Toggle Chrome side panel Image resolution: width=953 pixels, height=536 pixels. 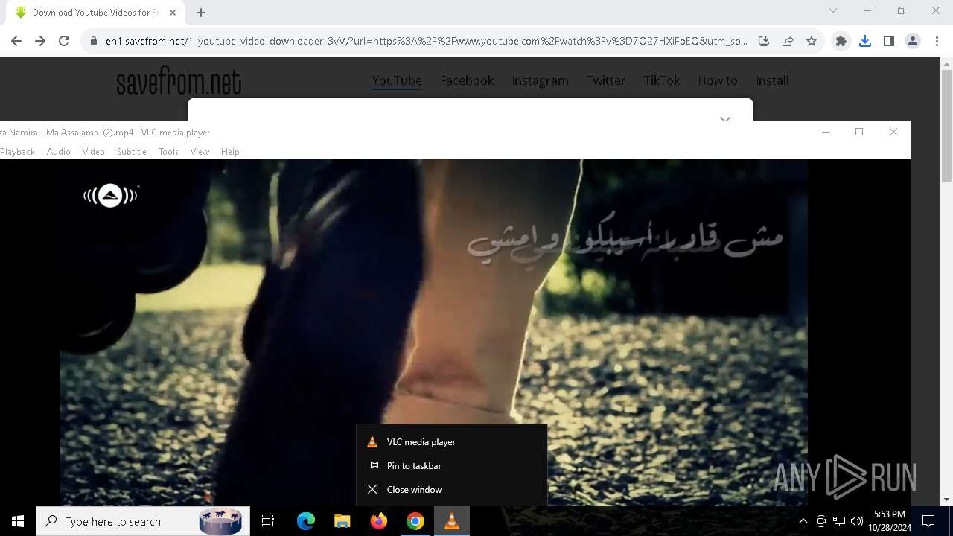(x=889, y=41)
